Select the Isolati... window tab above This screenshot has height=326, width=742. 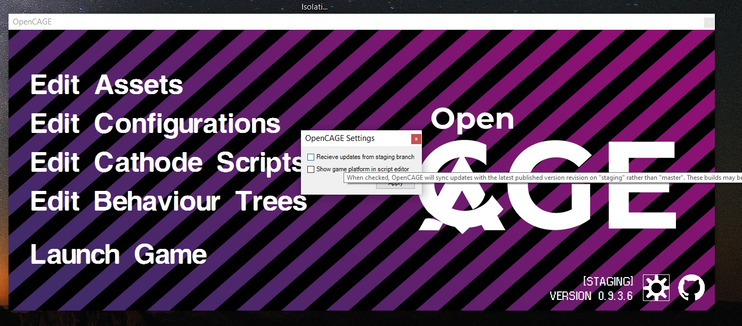314,6
